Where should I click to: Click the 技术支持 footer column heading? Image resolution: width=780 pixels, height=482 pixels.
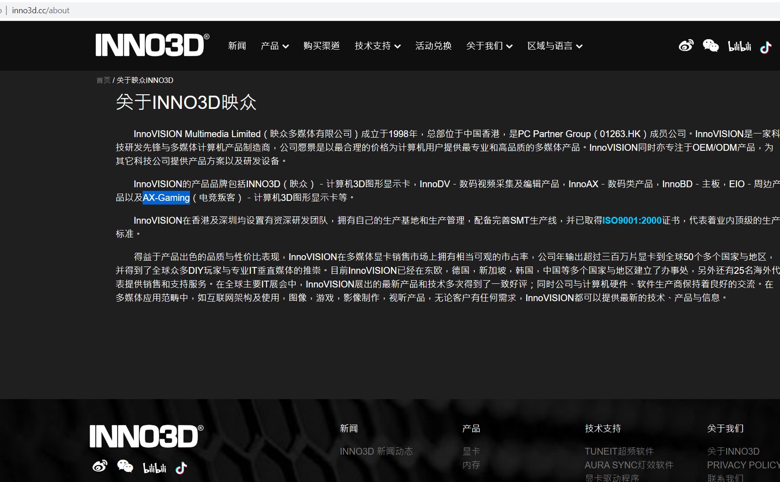coord(603,428)
